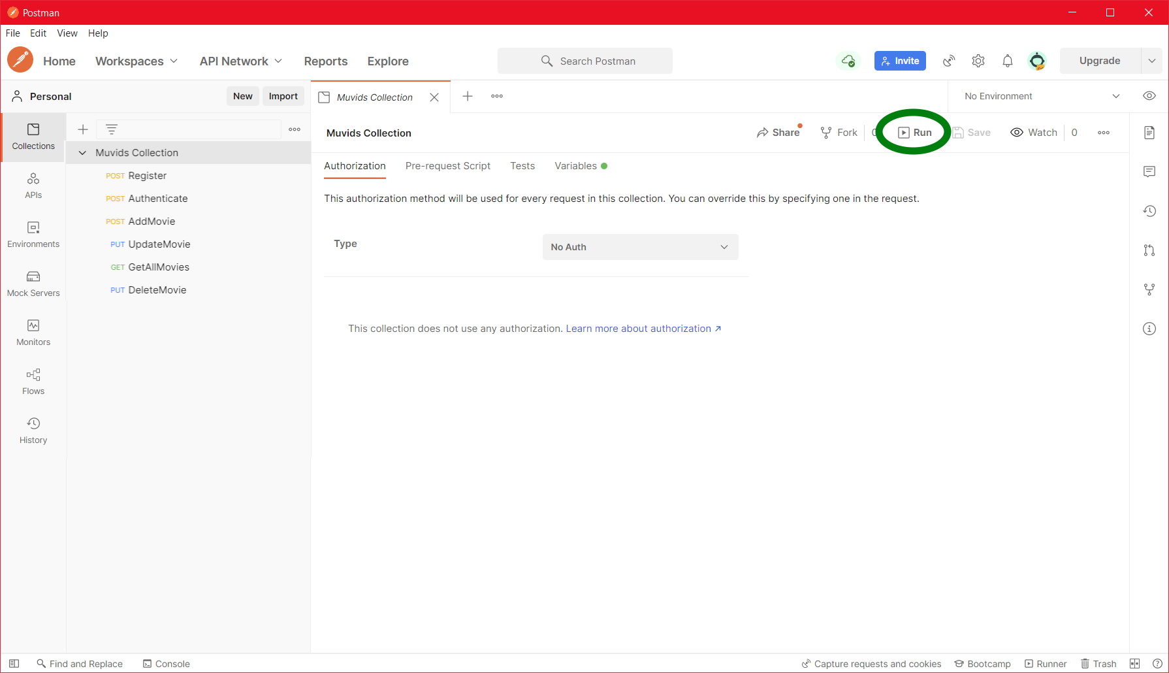The image size is (1169, 673).
Task: Open the Edit menu
Action: pos(39,33)
